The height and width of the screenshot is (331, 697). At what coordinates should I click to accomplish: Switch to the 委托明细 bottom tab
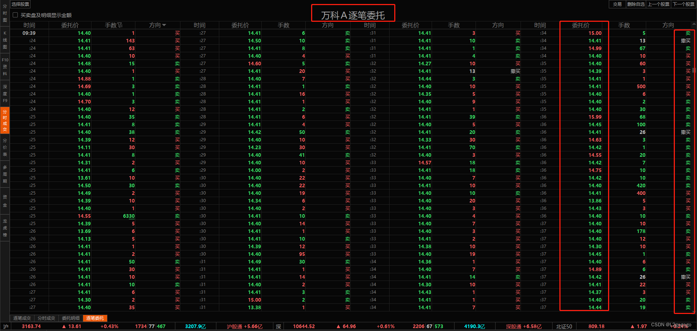click(71, 318)
